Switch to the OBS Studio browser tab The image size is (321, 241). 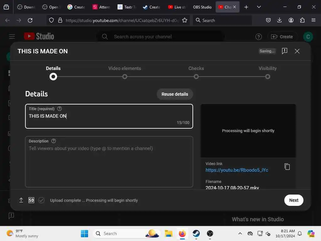(x=202, y=7)
